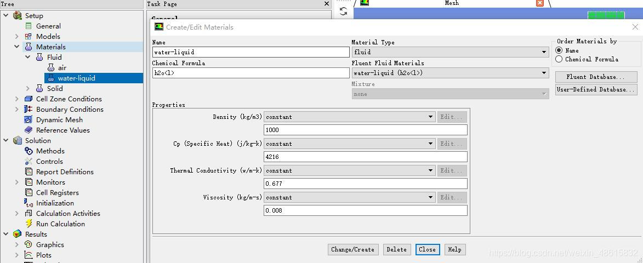Click the Materials flask icon
The height and width of the screenshot is (263, 643).
coord(29,47)
